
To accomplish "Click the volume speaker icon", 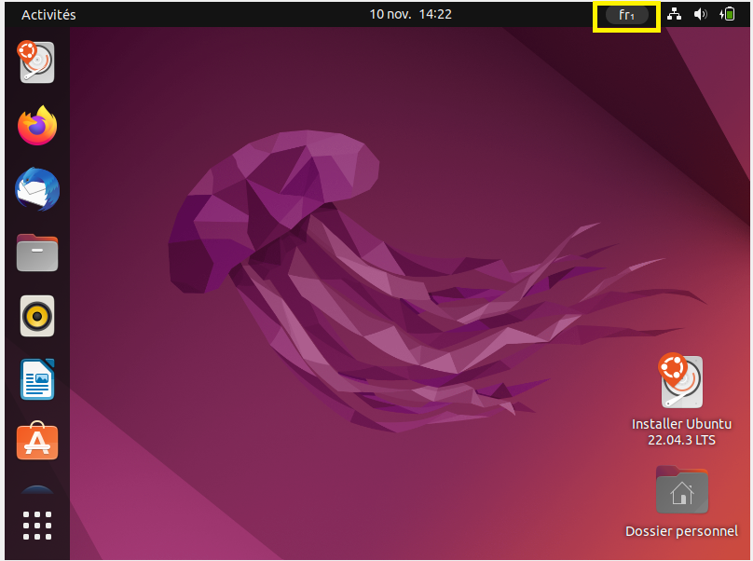I will pos(701,15).
